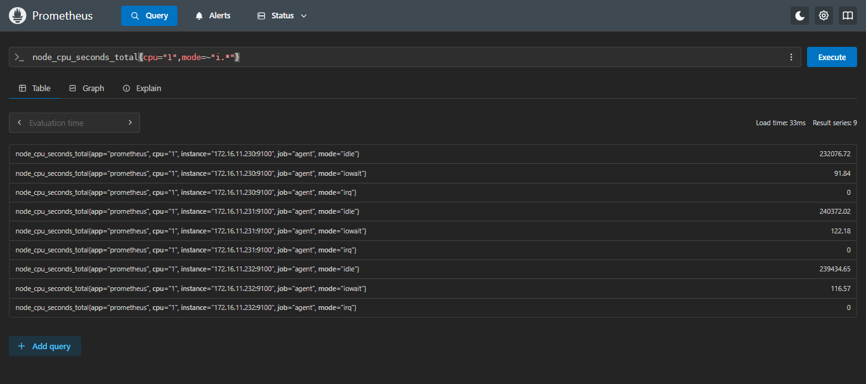Screen dimensions: 866x384
Task: Select the Table tab
Action: point(34,88)
